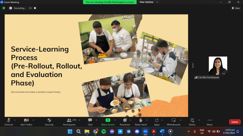Click the View button at top right
This screenshot has width=243, height=136.
[236, 8]
